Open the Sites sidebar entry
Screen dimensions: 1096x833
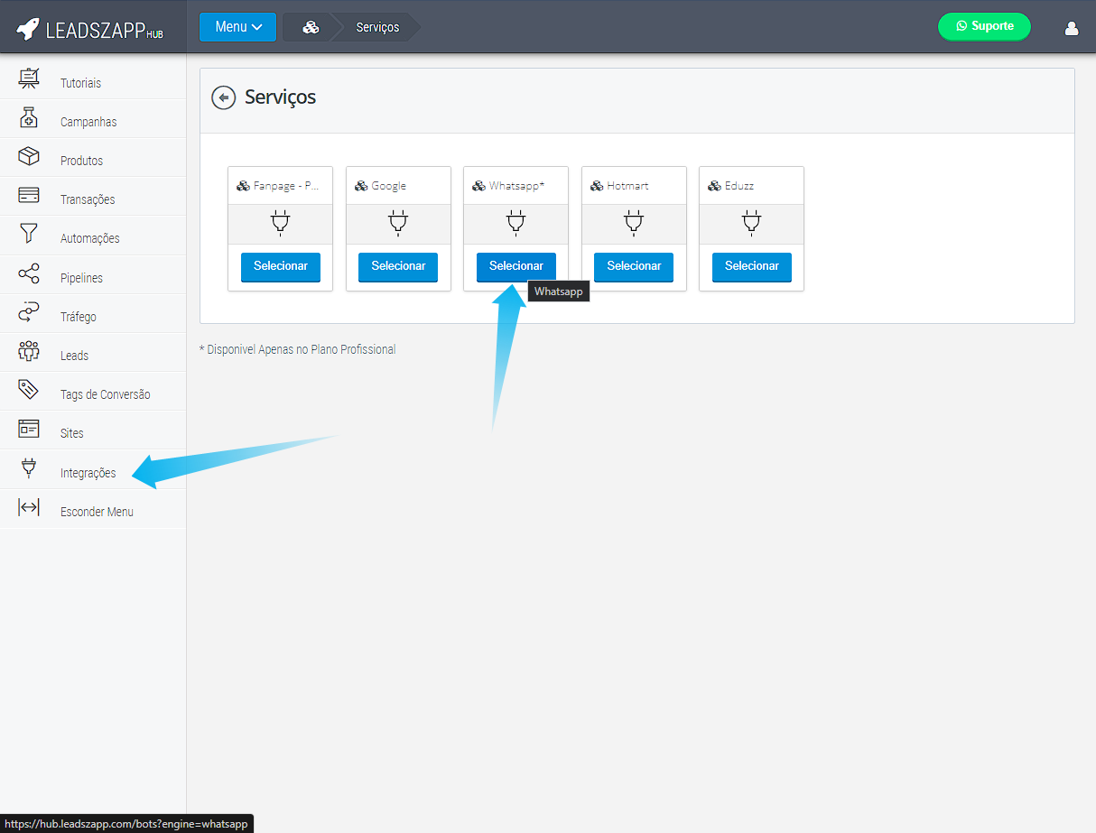72,433
